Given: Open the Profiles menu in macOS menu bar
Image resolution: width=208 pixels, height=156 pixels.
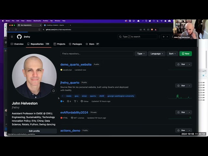Looking at the screenshot, I should coord(45,21).
